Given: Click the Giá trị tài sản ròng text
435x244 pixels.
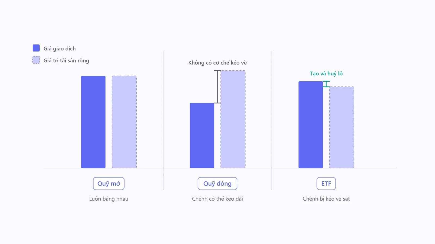Looking at the screenshot, I should tap(66, 60).
